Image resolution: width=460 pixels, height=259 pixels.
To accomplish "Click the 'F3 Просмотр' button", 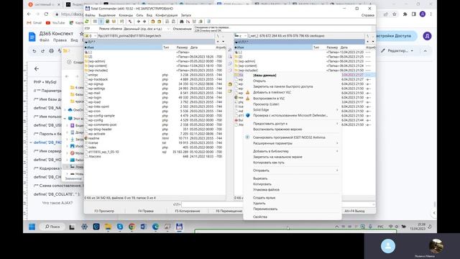I will click(104, 211).
